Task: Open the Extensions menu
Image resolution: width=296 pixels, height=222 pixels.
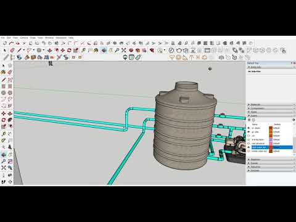Action: (x=61, y=38)
